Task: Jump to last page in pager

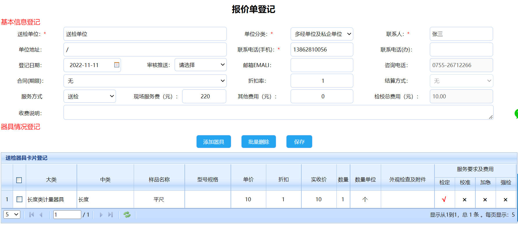Action: click(x=111, y=215)
